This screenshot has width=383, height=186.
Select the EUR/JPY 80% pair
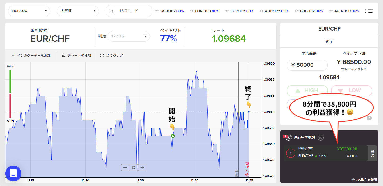(x=242, y=11)
